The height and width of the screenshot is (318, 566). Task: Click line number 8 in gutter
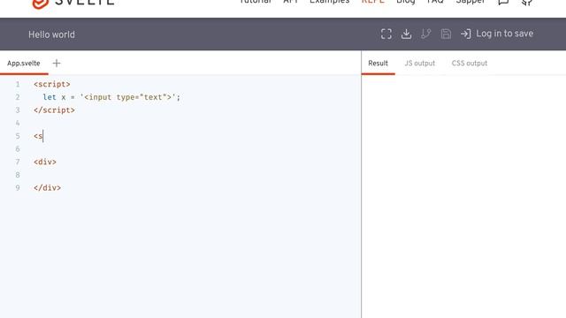tap(18, 175)
